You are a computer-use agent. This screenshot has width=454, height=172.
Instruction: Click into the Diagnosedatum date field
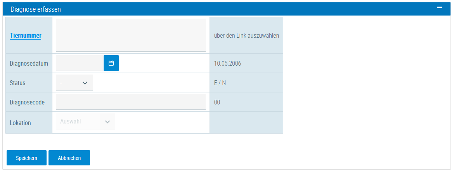pyautogui.click(x=80, y=63)
